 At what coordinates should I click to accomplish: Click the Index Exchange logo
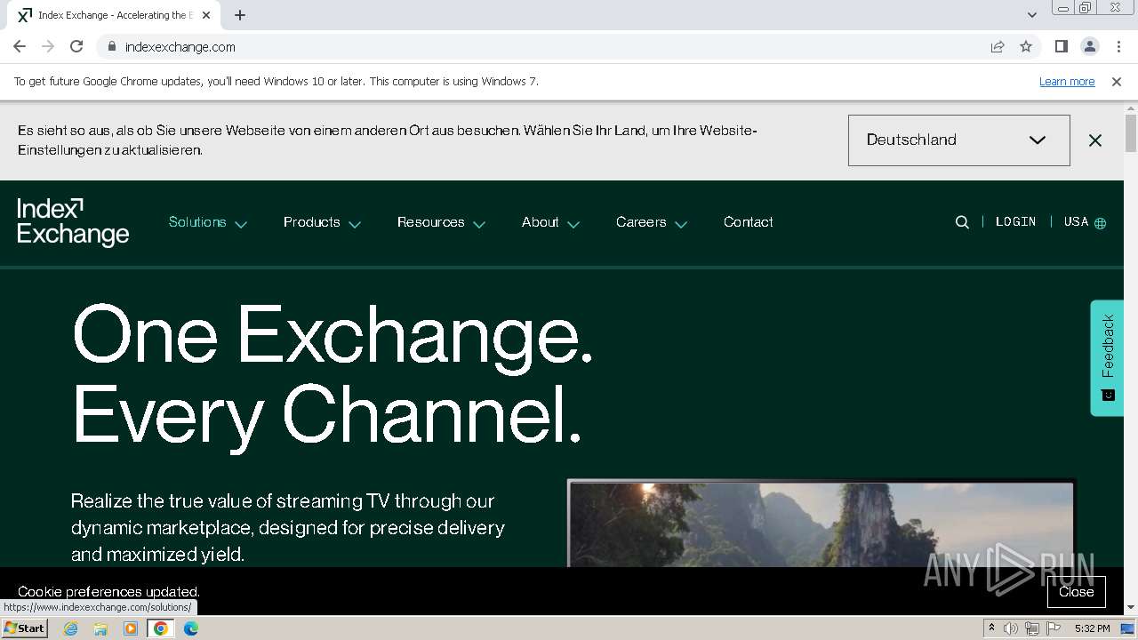click(73, 222)
